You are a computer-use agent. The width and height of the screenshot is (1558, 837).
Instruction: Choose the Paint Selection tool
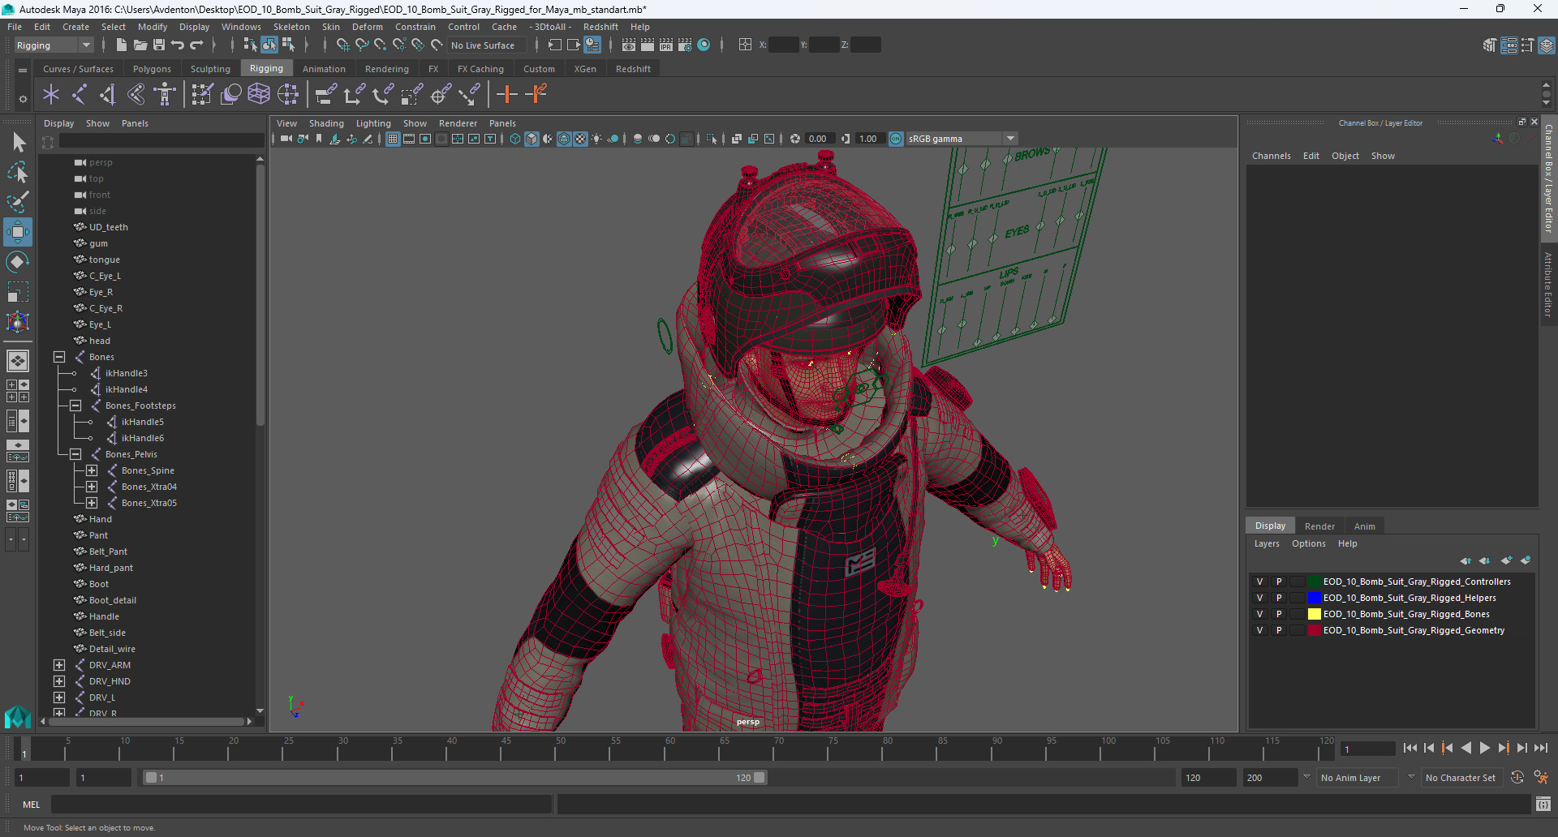click(x=18, y=201)
